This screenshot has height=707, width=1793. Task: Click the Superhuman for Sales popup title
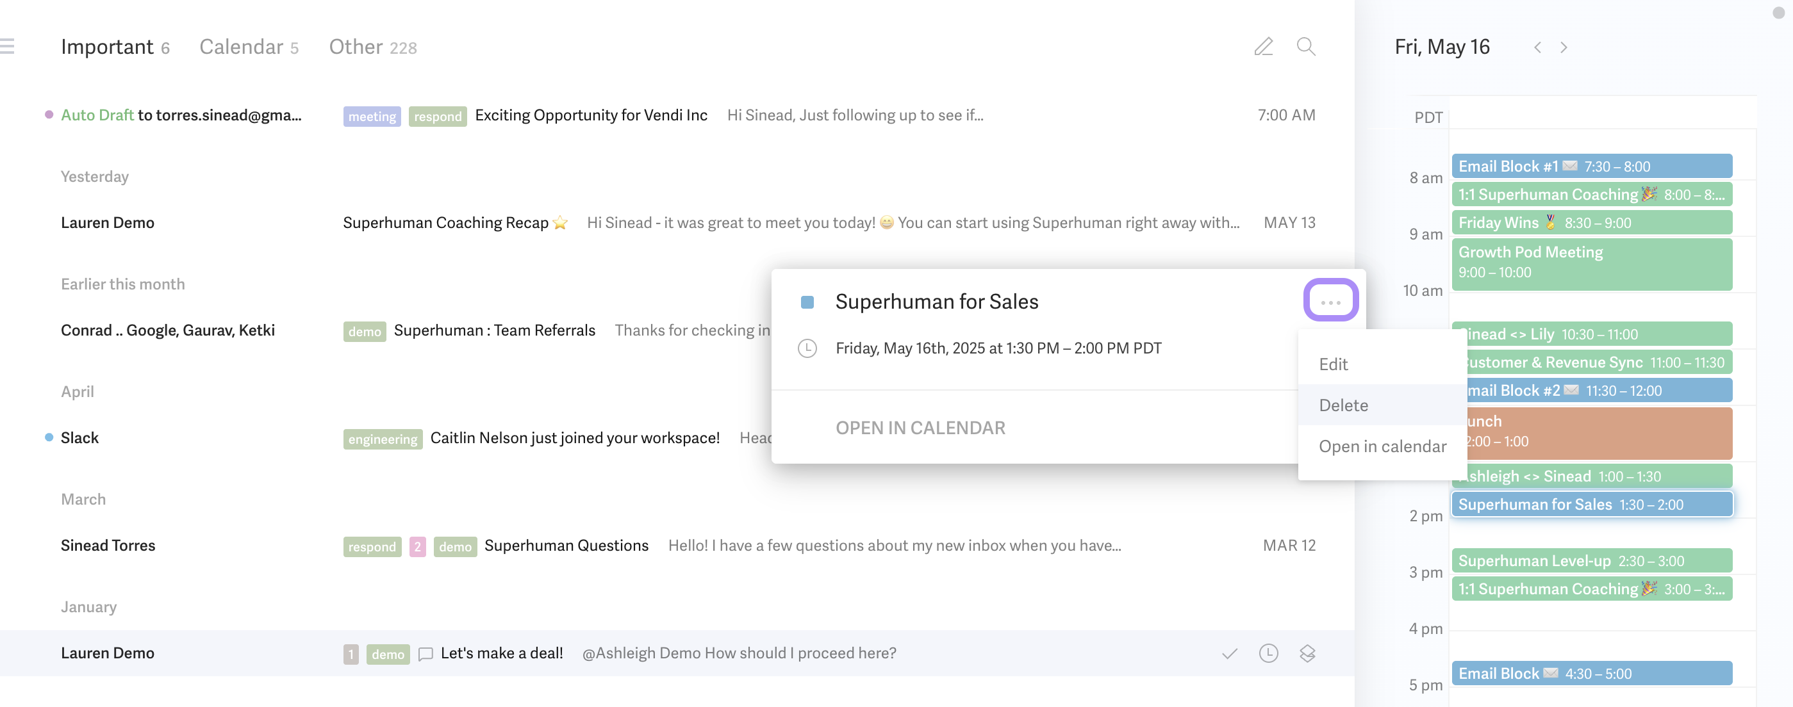[936, 302]
